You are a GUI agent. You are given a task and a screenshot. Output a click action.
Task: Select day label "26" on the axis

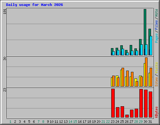[127, 122]
